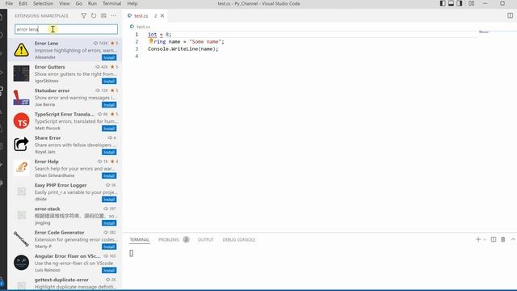Focus the extensions search box
Image resolution: width=517 pixels, height=291 pixels.
click(x=66, y=29)
